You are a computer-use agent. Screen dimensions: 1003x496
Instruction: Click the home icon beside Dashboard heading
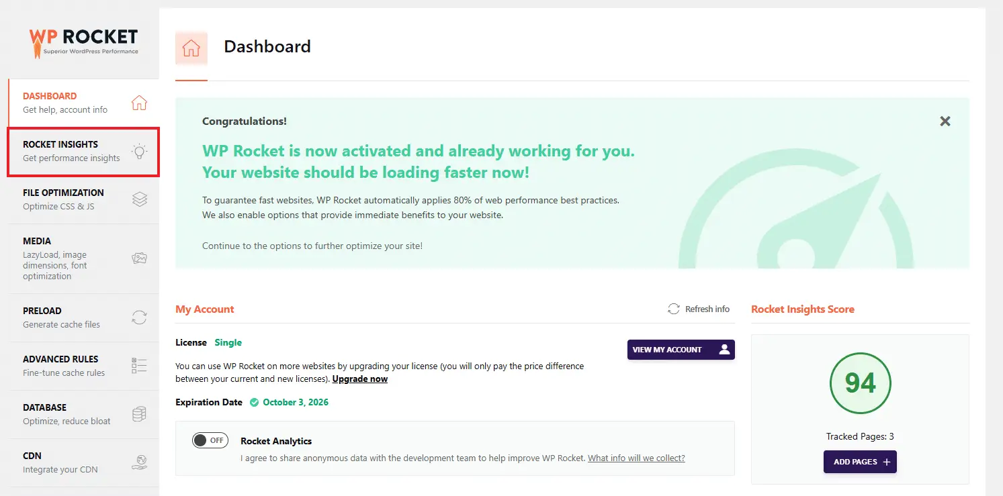tap(191, 48)
